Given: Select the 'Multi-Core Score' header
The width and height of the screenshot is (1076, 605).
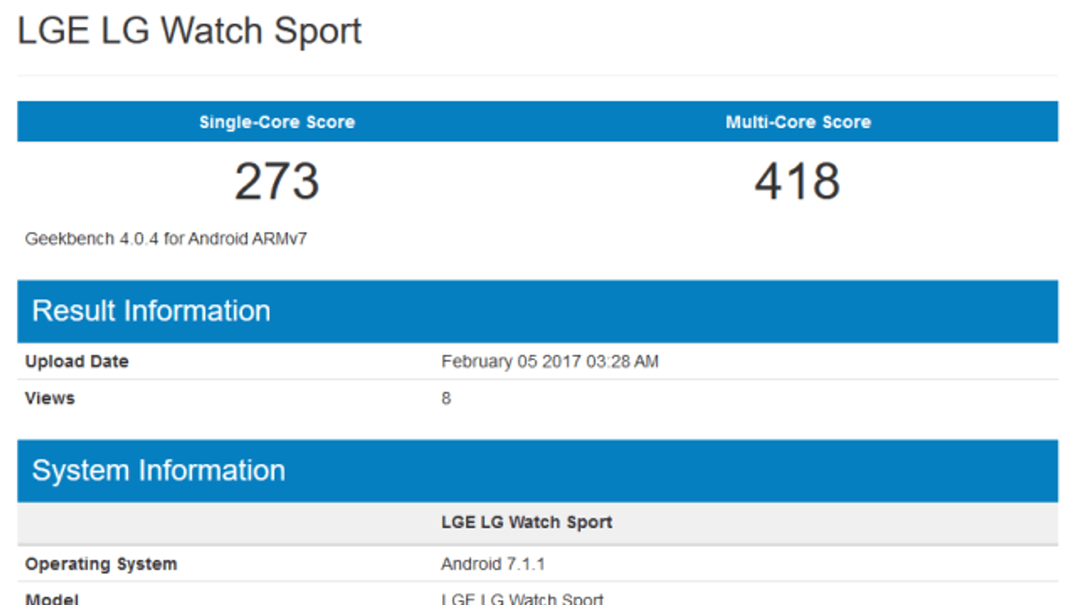Looking at the screenshot, I should pos(798,122).
